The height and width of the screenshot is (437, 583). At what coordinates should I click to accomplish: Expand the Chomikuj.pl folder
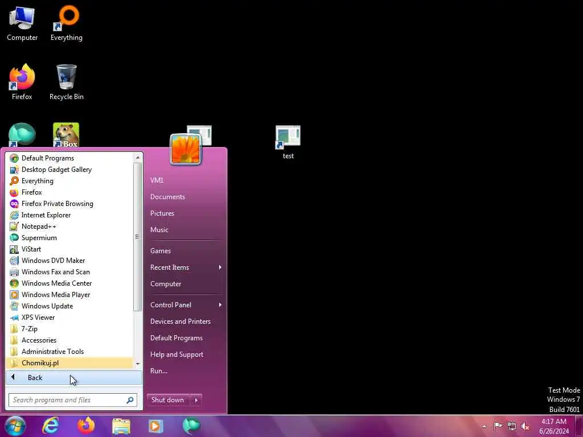[69, 363]
